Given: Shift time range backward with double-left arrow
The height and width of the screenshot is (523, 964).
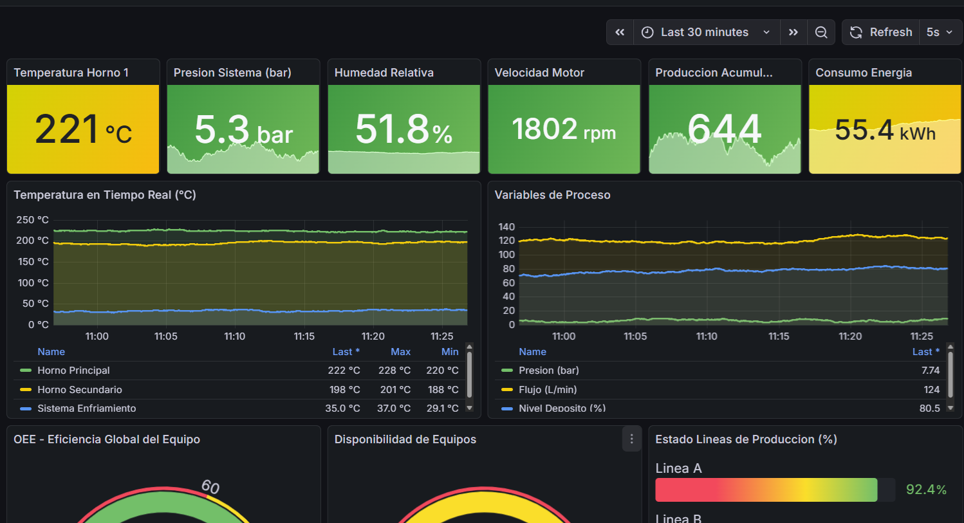Looking at the screenshot, I should (620, 32).
